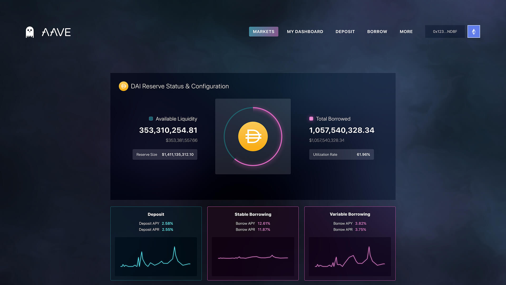Select the $1,057,540,328.34 dollar amount
The width and height of the screenshot is (506, 285).
pyautogui.click(x=327, y=140)
